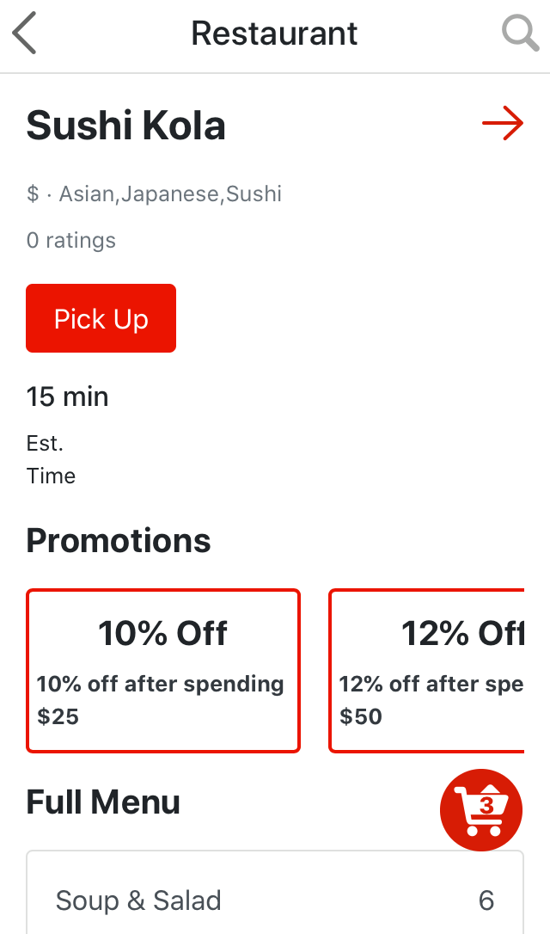This screenshot has width=550, height=934.
Task: Click the Full Menu section heading
Action: click(104, 802)
